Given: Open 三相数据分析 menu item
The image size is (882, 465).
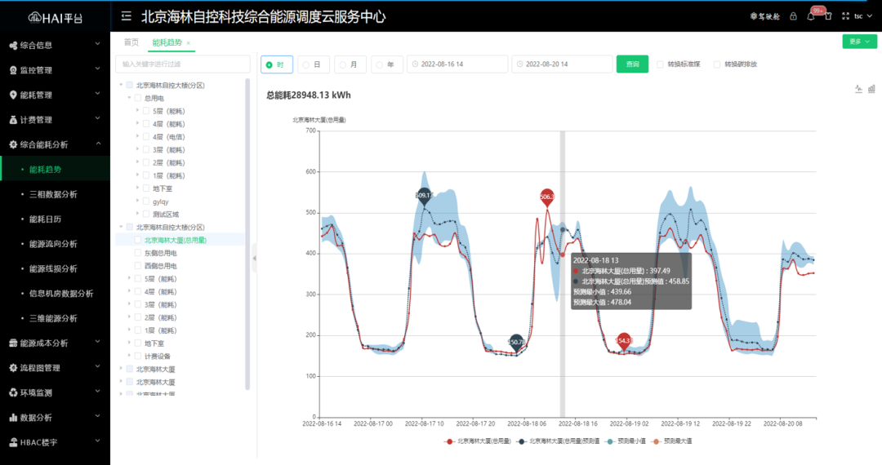Looking at the screenshot, I should (53, 194).
